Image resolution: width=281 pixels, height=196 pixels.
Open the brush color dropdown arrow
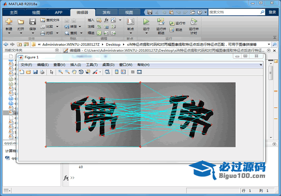100,72
